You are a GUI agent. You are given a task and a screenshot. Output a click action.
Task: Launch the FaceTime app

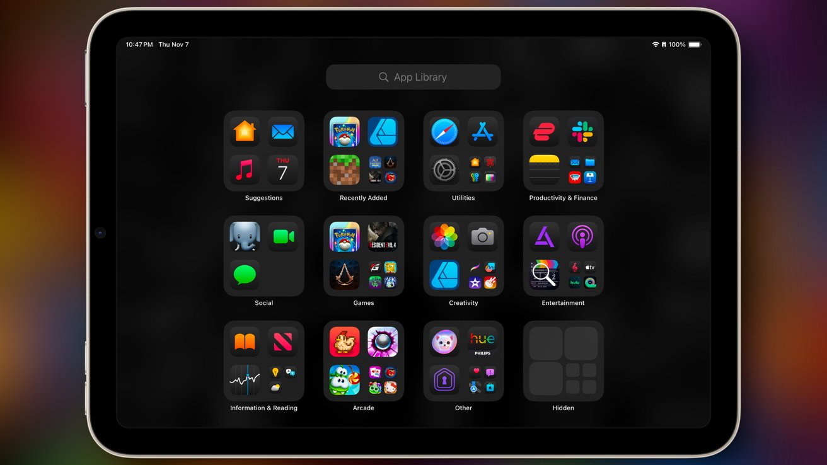pyautogui.click(x=283, y=237)
